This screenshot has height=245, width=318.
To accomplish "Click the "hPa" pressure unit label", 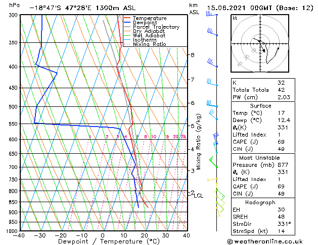I will click(x=14, y=5).
